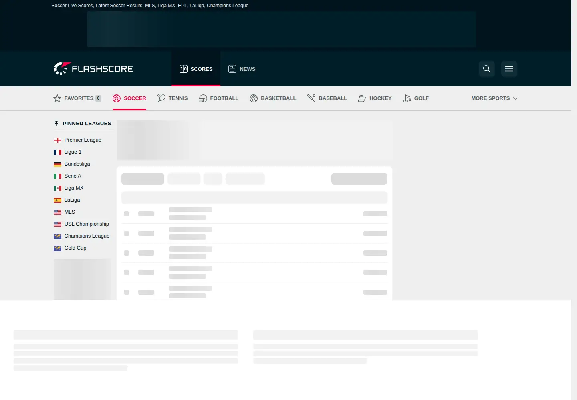Click the Pinned Leagues pin icon
Screen dimensions: 577x400
tap(56, 124)
